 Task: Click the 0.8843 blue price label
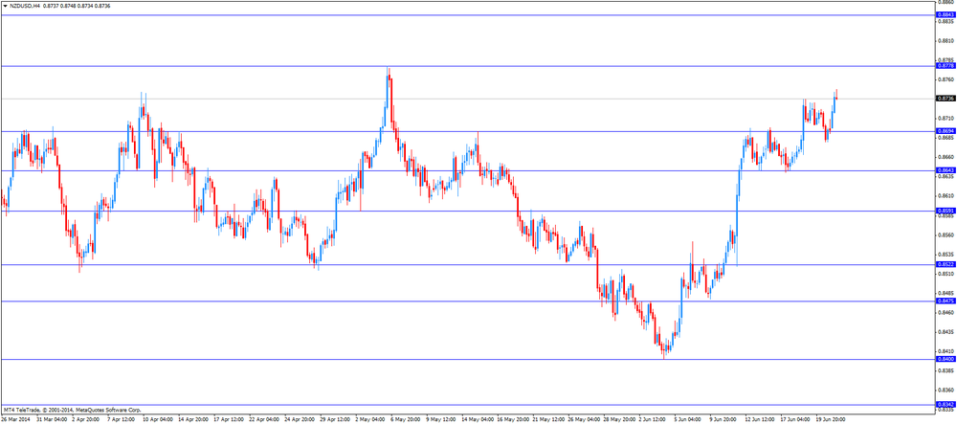[x=945, y=14]
